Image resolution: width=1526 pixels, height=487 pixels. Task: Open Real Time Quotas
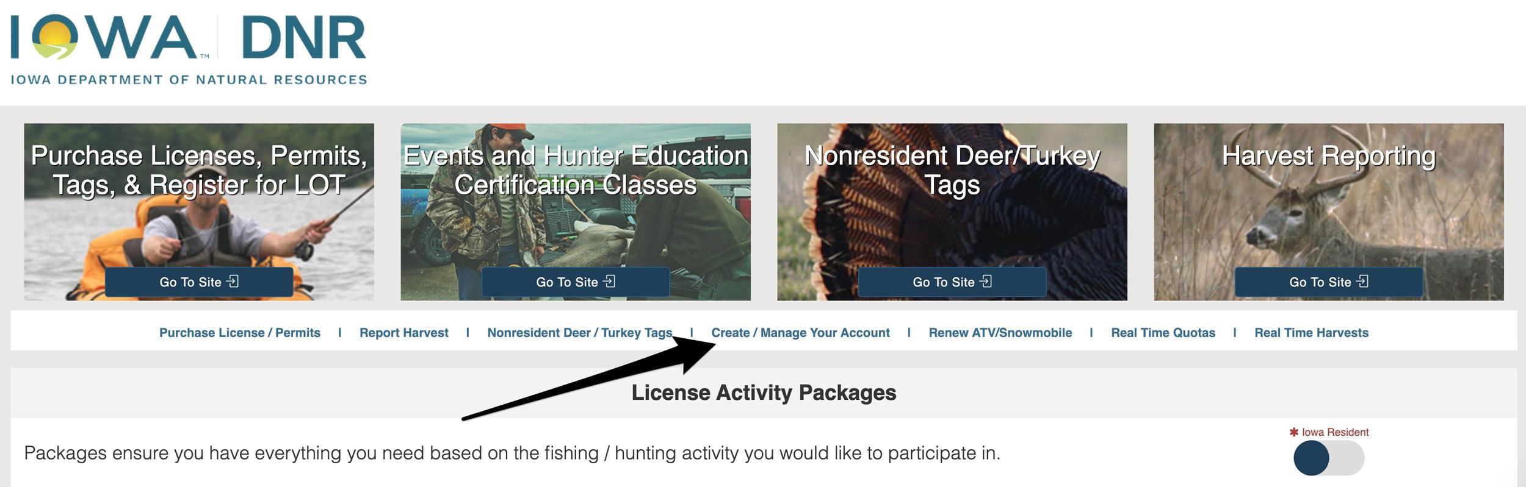point(1163,333)
